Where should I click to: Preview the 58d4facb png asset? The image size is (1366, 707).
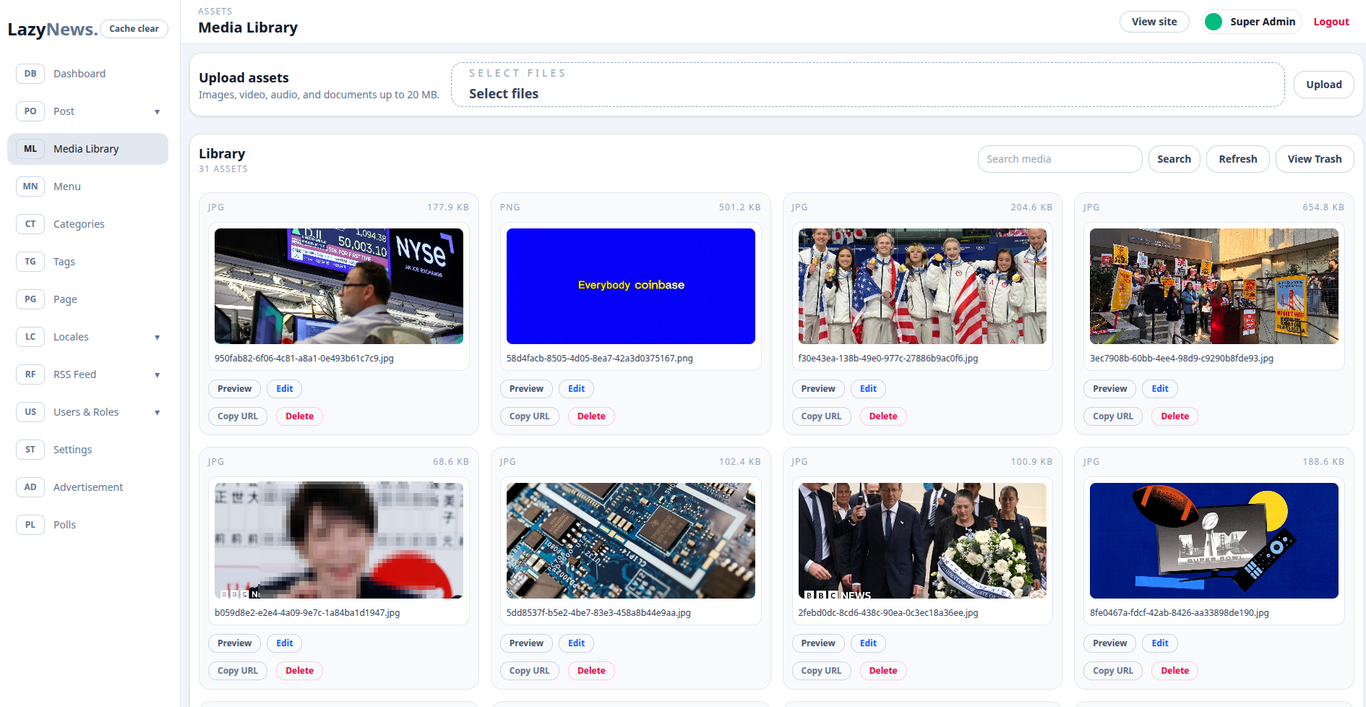pyautogui.click(x=526, y=389)
